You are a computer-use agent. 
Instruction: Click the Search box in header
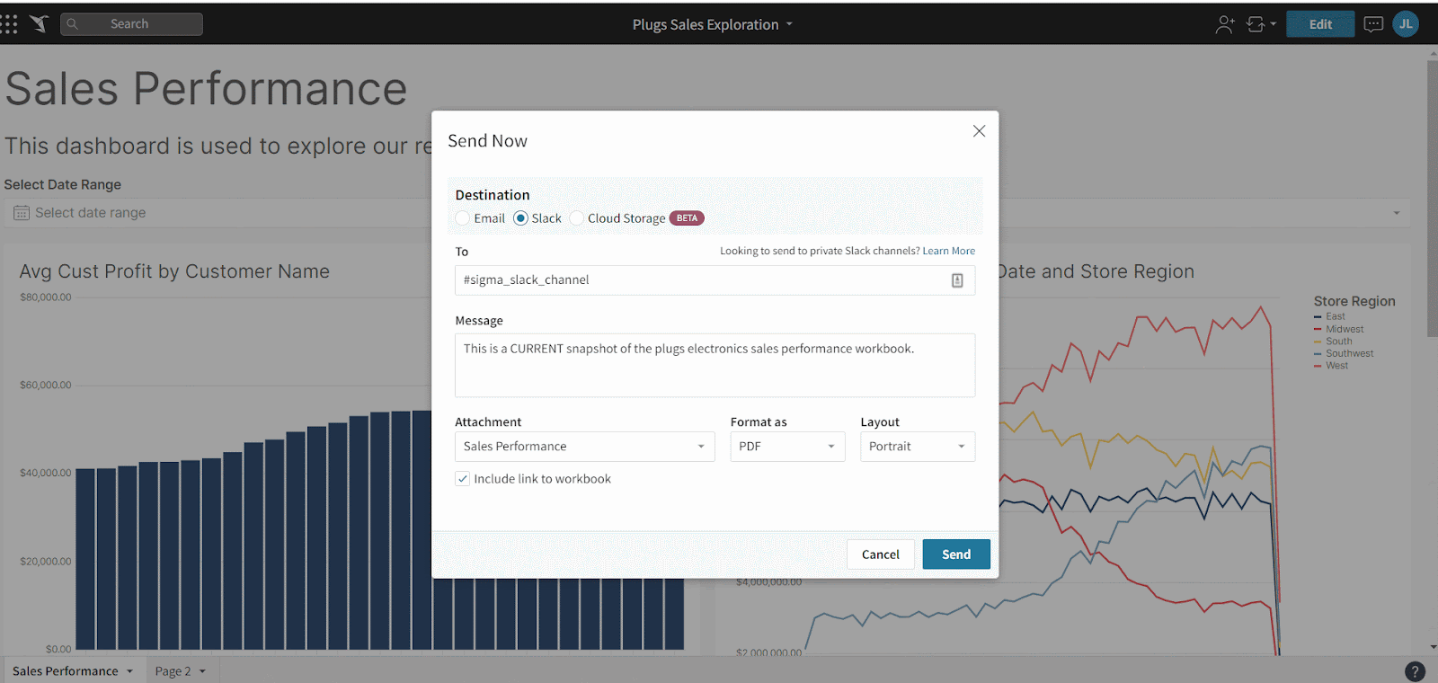pos(131,24)
